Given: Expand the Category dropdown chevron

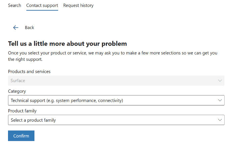Looking at the screenshot, I should (220, 100).
